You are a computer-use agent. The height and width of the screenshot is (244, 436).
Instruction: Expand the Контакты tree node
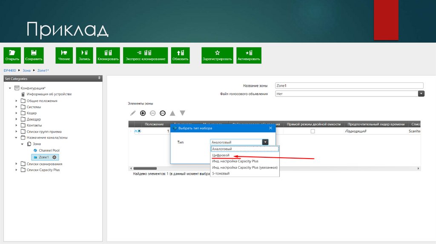coord(16,125)
